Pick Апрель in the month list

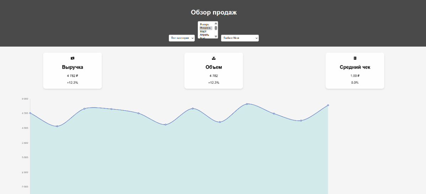[206, 35]
